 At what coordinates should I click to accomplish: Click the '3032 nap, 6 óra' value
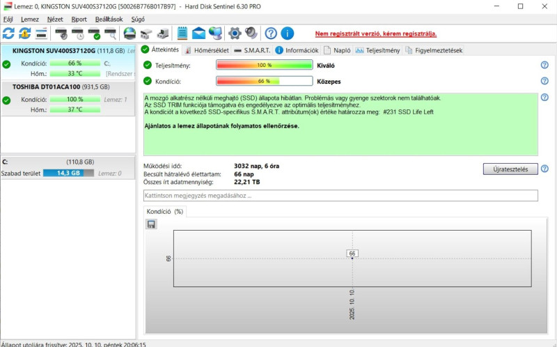256,166
